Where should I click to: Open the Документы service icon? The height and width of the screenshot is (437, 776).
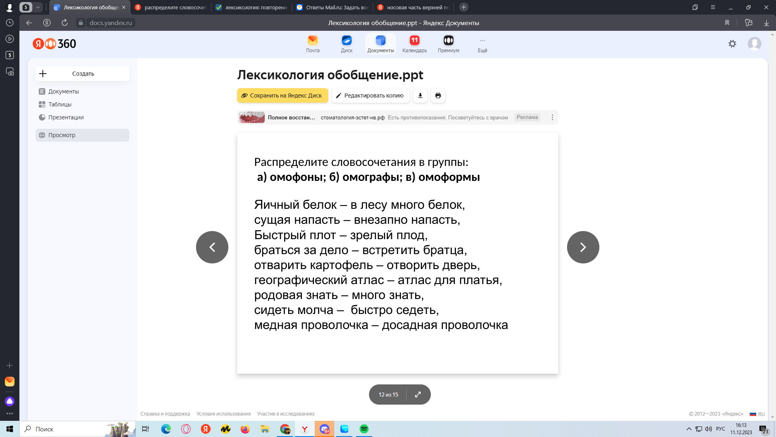(380, 44)
